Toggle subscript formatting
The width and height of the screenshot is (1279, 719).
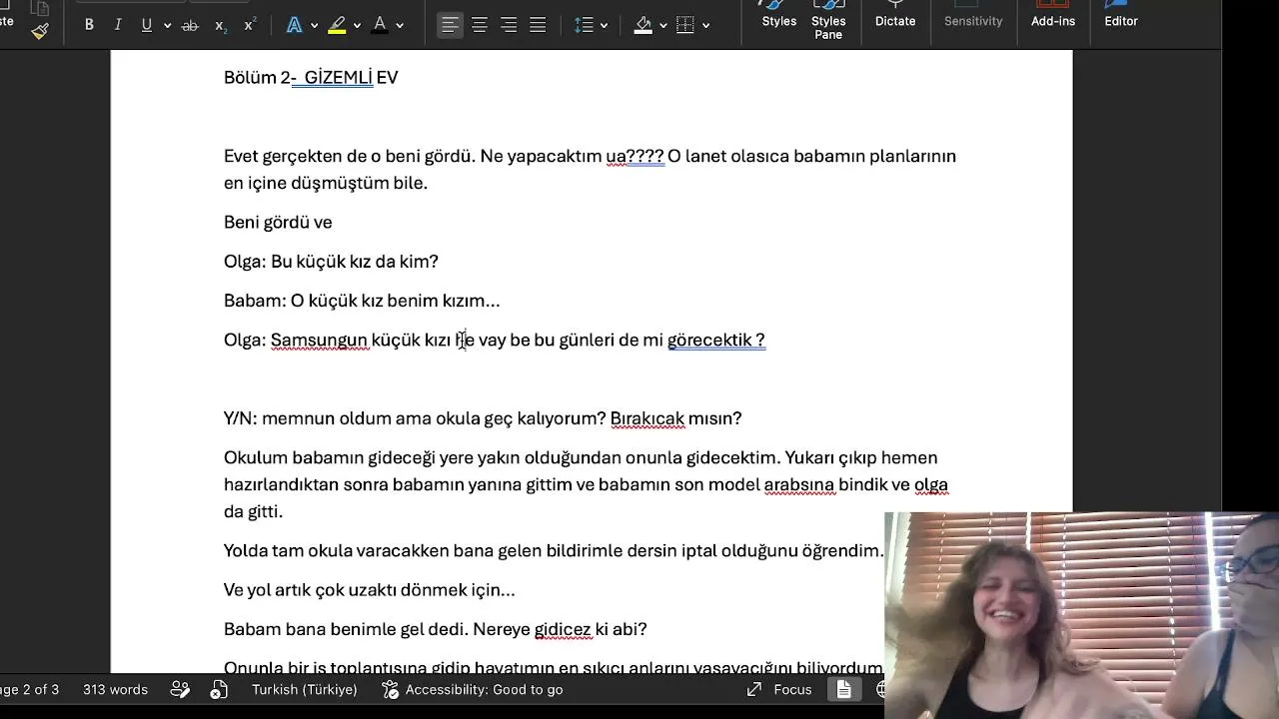pos(220,25)
